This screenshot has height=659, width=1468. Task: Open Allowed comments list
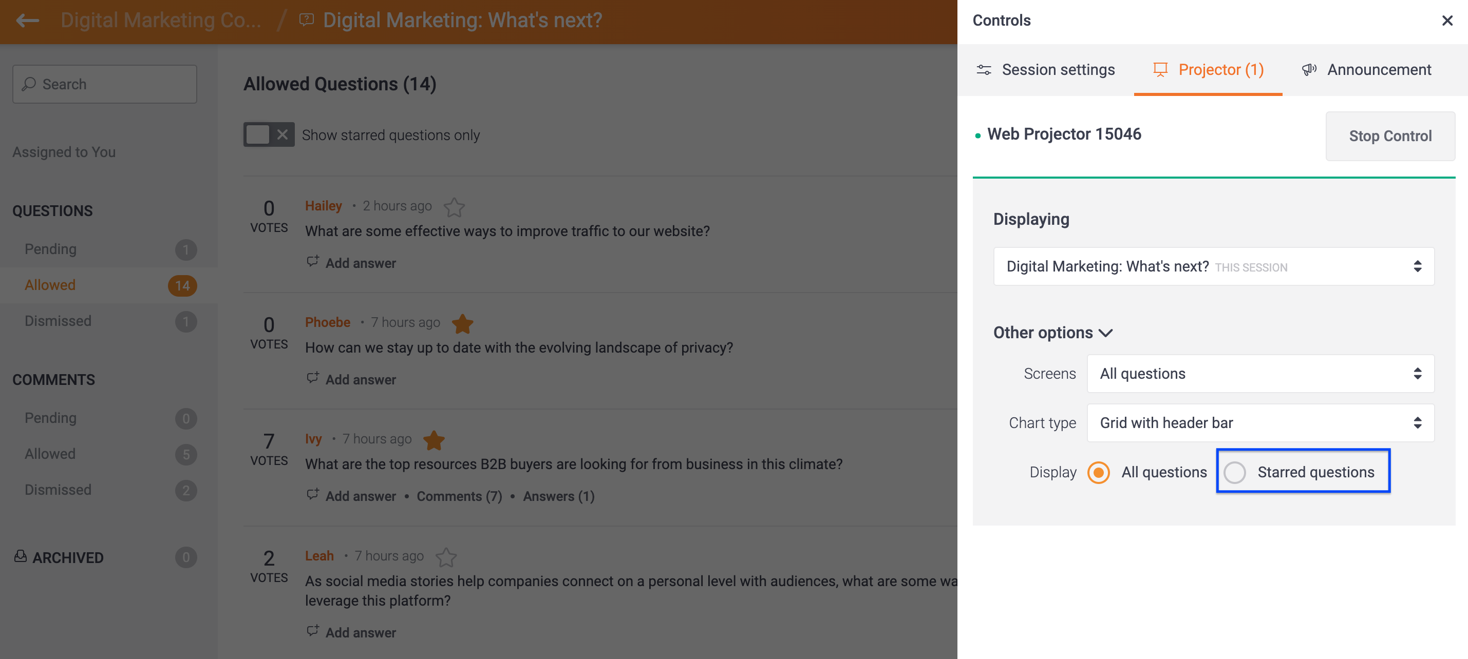(109, 454)
